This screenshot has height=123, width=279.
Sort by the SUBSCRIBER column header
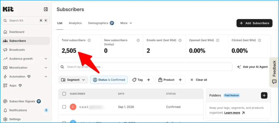(x=77, y=94)
